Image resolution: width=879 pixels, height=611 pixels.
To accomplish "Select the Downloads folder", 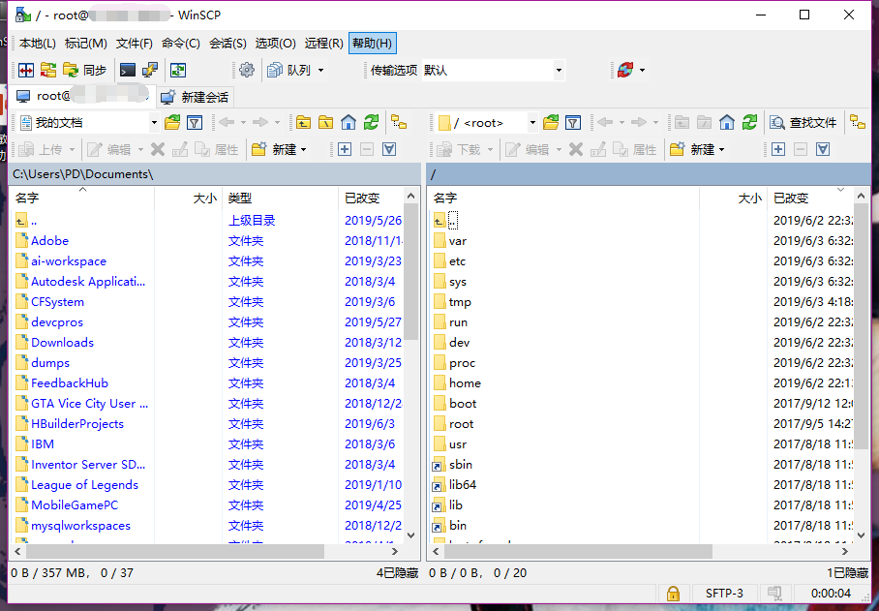I will click(62, 343).
